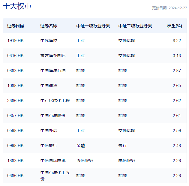Select stock code 1088.HK
The width and height of the screenshot is (189, 186).
[x=15, y=85]
